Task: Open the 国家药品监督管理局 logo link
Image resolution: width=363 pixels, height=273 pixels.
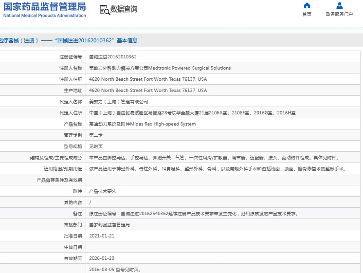Action: coord(45,7)
